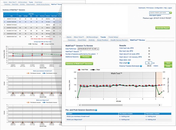Screen dimensions: 176x130
Task: Click the green search go icon
Action: point(171,13)
